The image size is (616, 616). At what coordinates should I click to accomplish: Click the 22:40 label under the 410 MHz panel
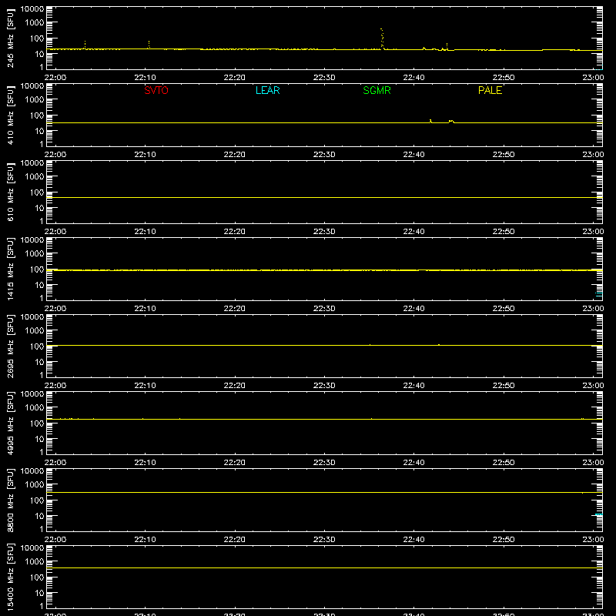[x=413, y=155]
